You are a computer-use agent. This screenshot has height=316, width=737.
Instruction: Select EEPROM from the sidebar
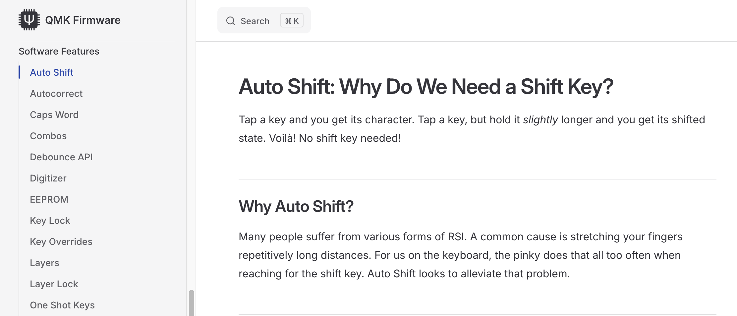click(49, 199)
